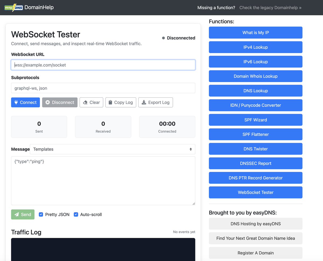Click inside the message text area
Viewport: 323px width, 261px height.
click(x=103, y=181)
